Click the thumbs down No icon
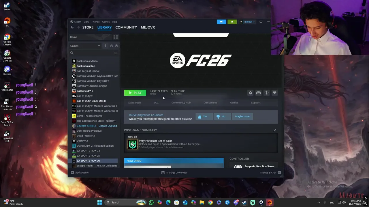369x207 pixels. 218,116
